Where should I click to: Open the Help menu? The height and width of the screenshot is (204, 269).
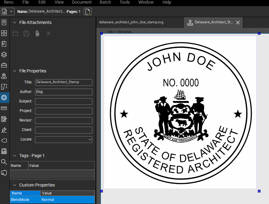167,2
